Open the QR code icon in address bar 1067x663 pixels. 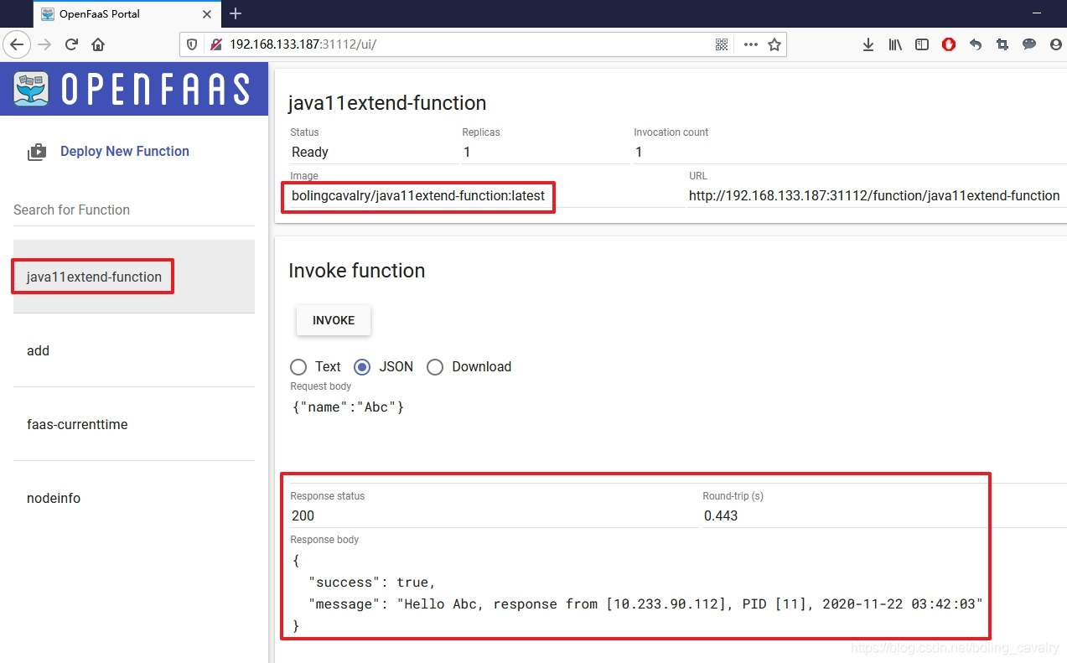722,44
